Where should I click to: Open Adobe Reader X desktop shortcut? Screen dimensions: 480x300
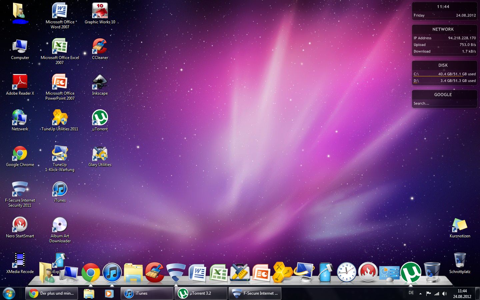pyautogui.click(x=20, y=85)
